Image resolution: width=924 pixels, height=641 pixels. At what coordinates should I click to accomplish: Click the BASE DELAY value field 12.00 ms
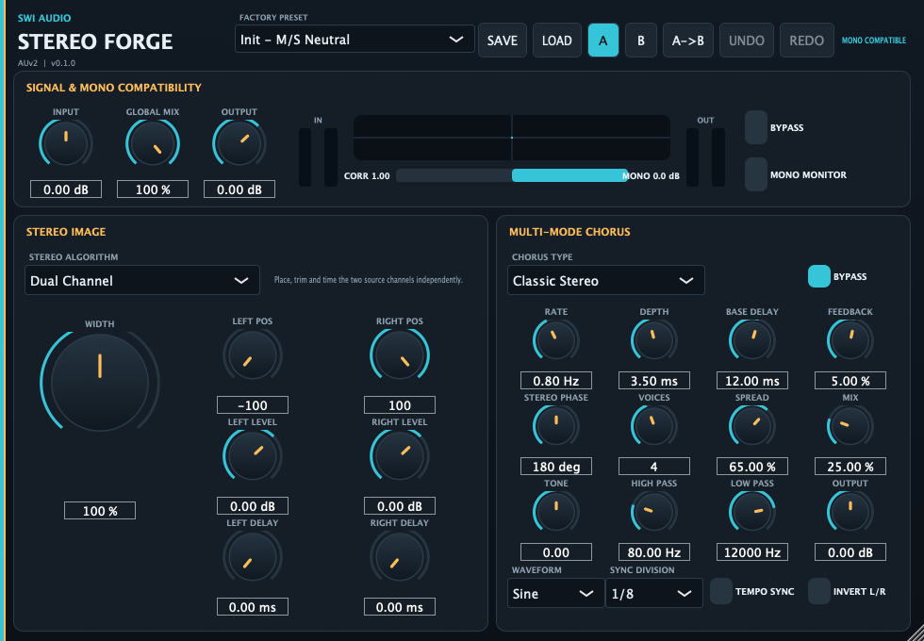752,381
